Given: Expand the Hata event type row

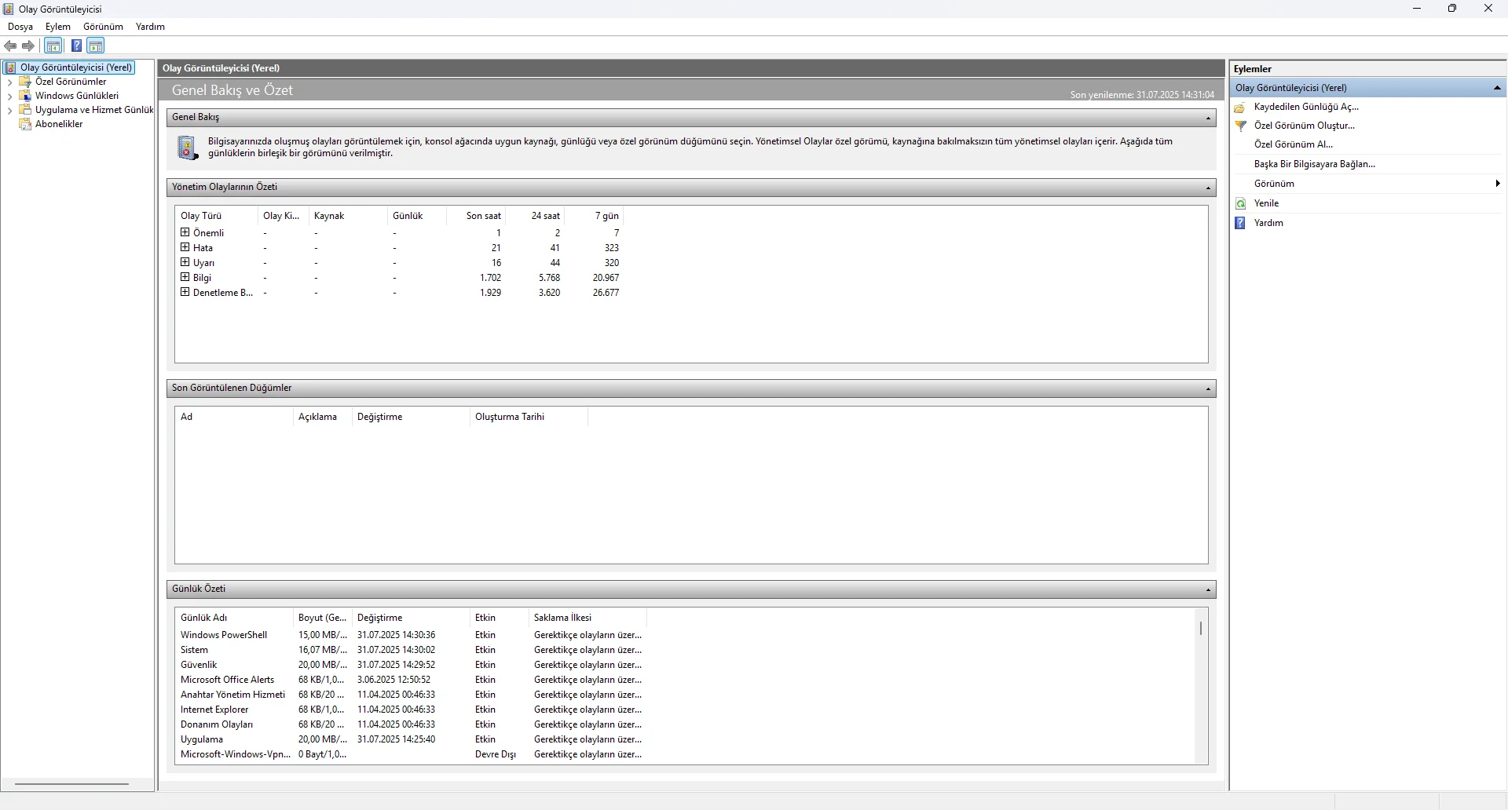Looking at the screenshot, I should [x=185, y=247].
